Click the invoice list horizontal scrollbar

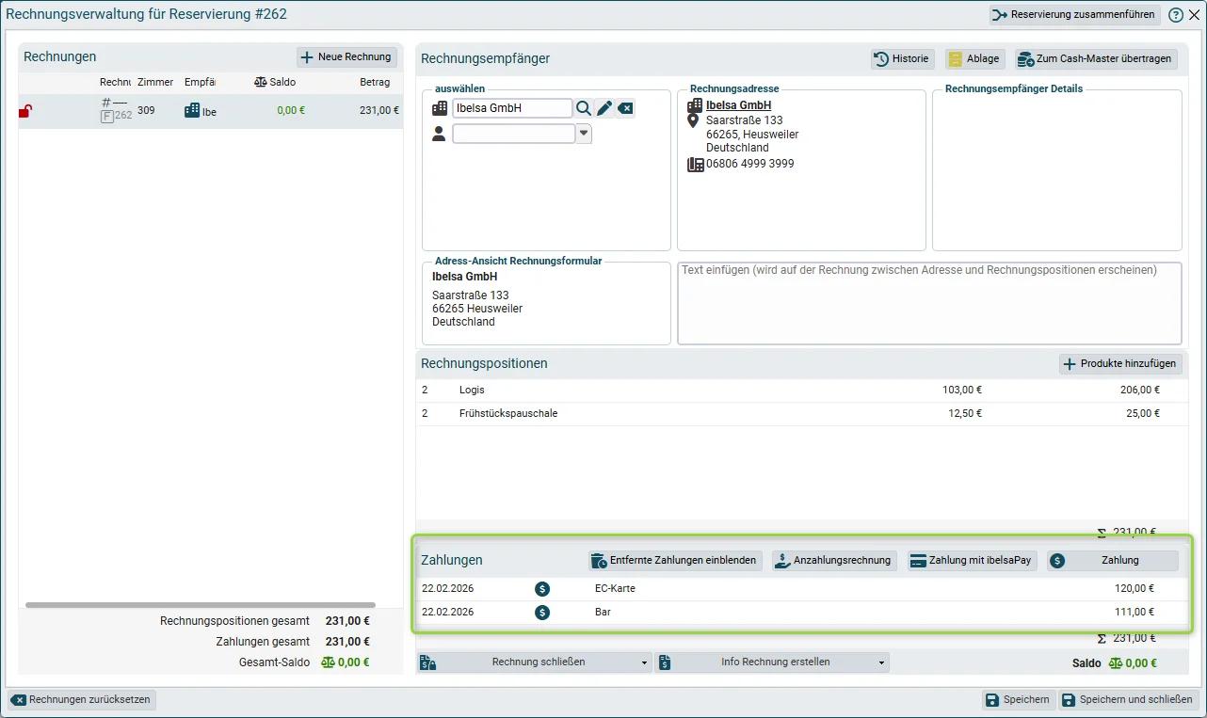[x=201, y=605]
